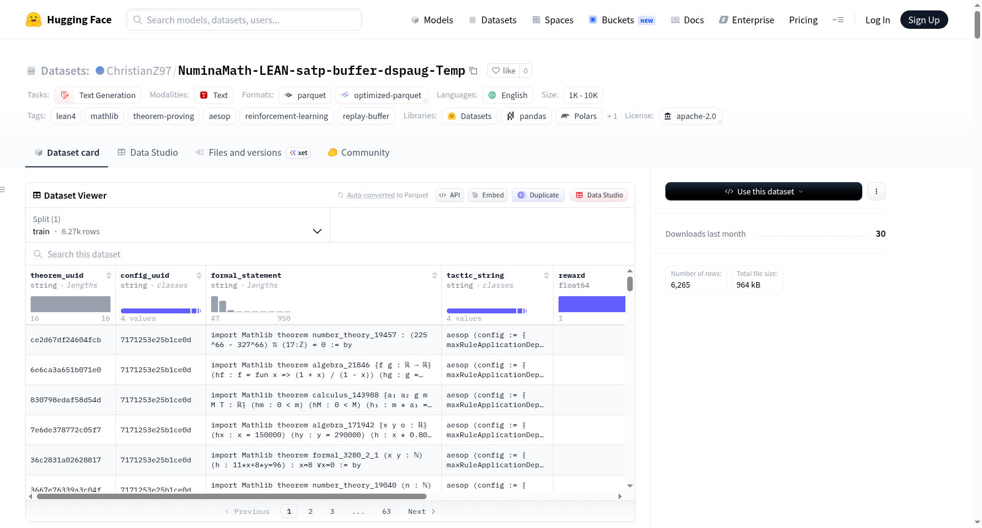Image resolution: width=982 pixels, height=528 pixels.
Task: Open the Data Studio tab
Action: (147, 153)
